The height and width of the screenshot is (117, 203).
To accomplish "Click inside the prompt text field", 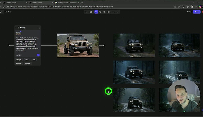I will pos(27,43).
